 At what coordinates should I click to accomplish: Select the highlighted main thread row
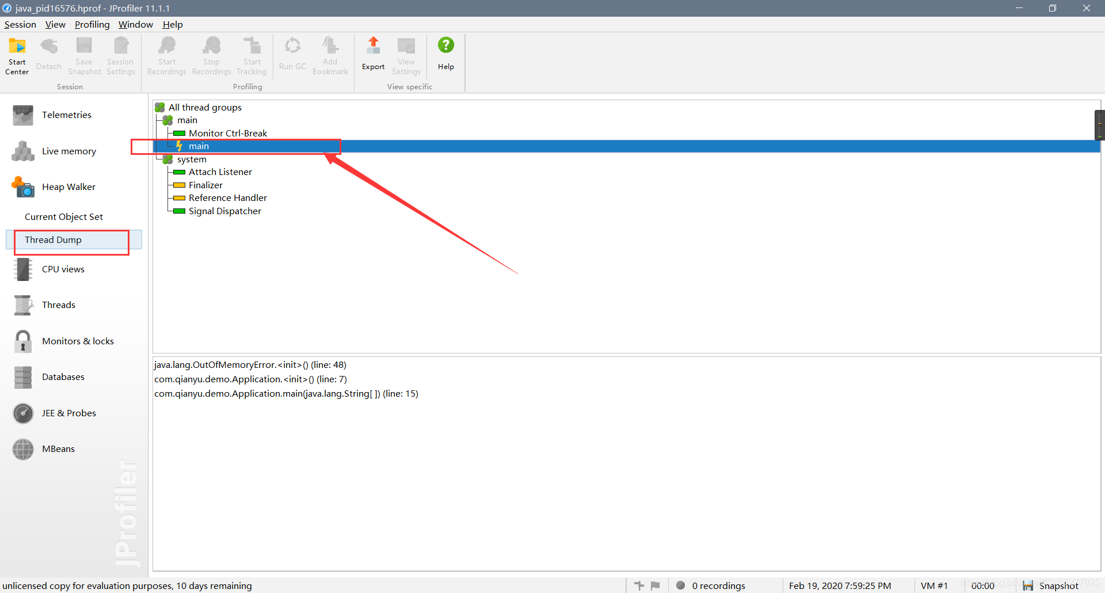627,146
